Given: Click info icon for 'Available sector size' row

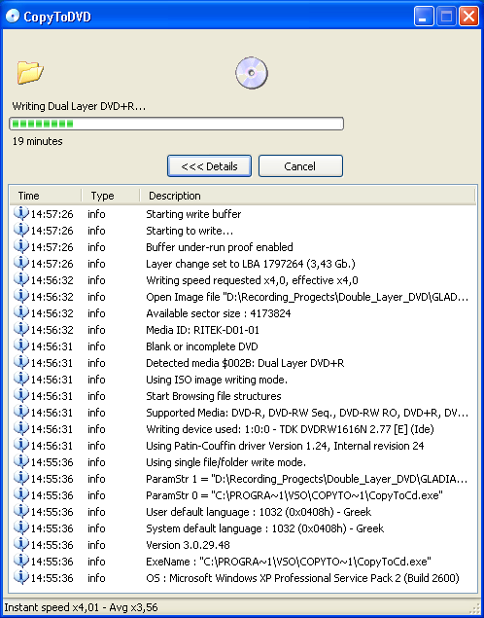Looking at the screenshot, I should point(20,313).
